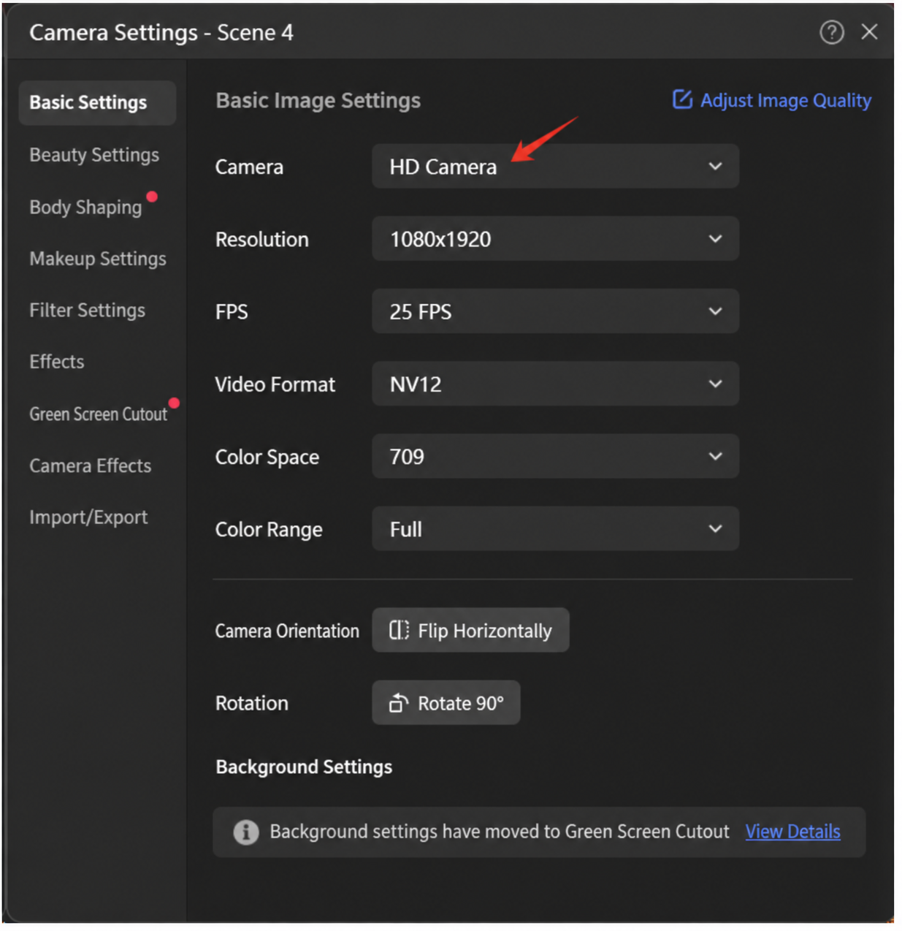Click the Video Format label

point(275,384)
